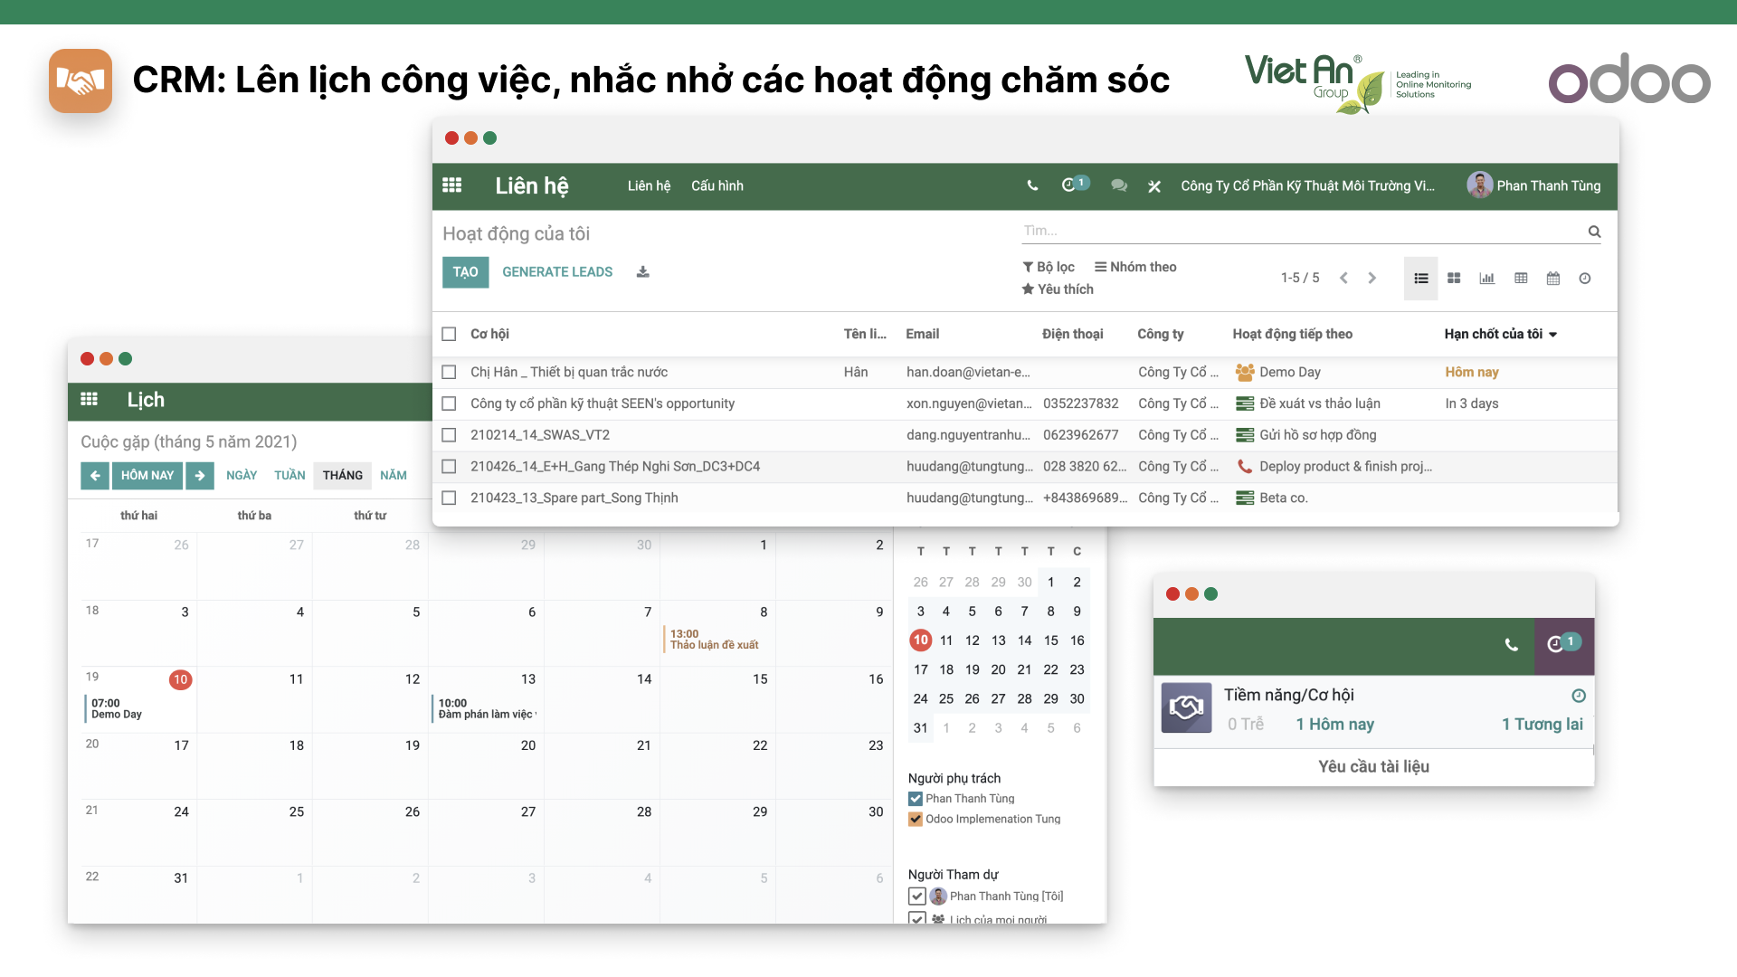Click the search magnifier icon
The width and height of the screenshot is (1737, 977).
[x=1594, y=232]
